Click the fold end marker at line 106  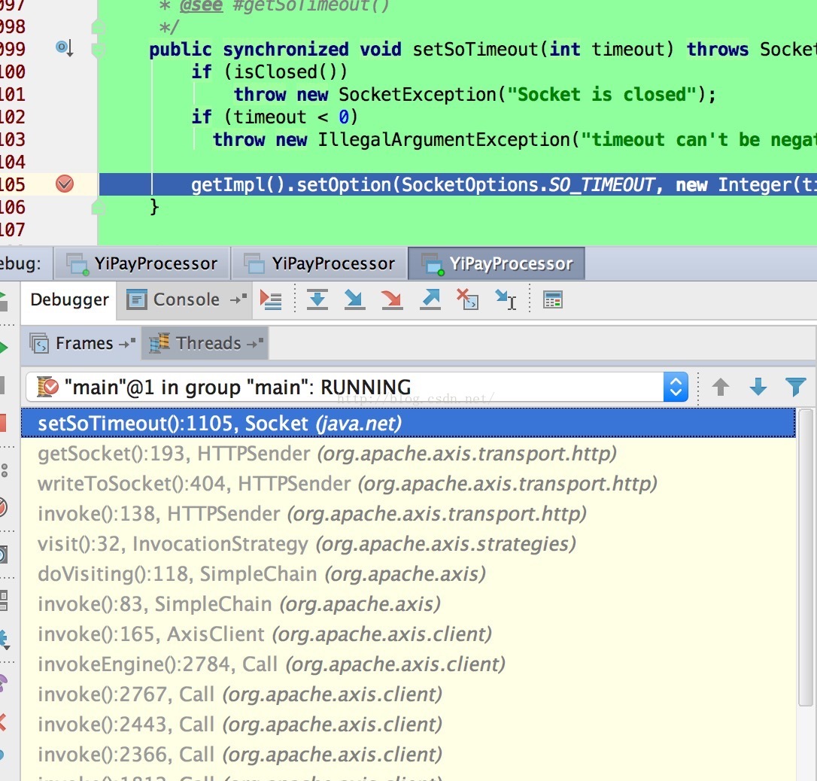point(99,208)
